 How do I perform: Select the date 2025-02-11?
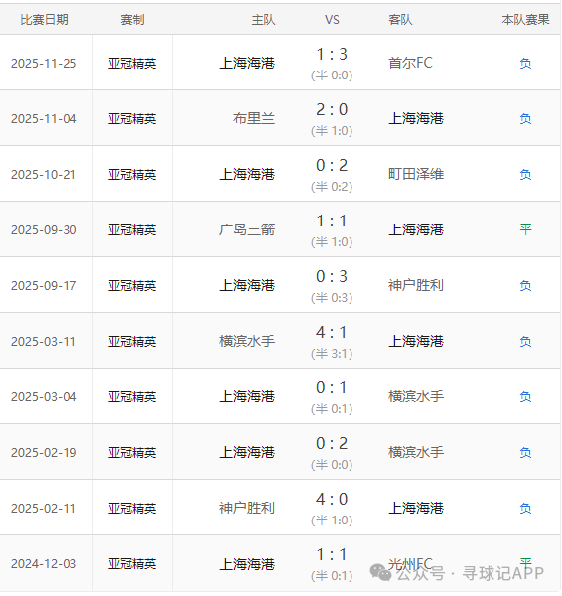pyautogui.click(x=44, y=509)
